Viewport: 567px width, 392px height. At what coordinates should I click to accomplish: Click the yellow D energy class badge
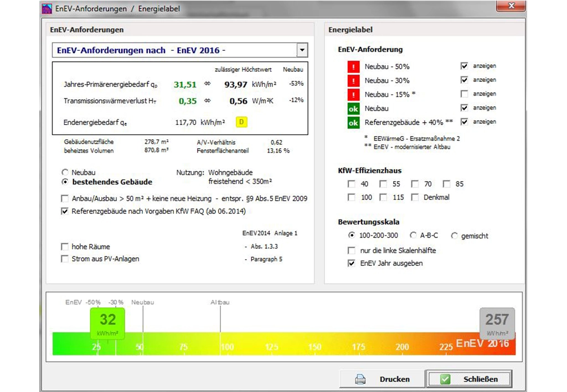pyautogui.click(x=242, y=122)
